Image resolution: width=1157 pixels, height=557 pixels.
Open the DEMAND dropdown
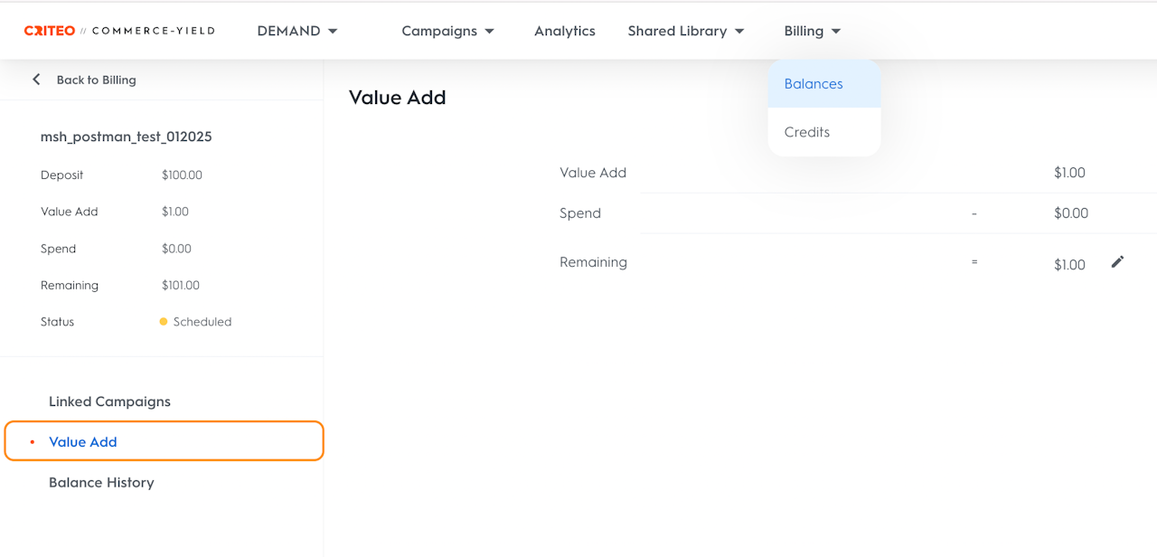click(296, 31)
